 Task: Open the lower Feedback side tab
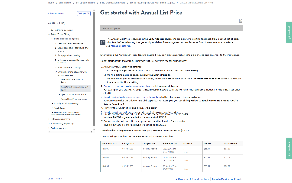[x=289, y=148]
